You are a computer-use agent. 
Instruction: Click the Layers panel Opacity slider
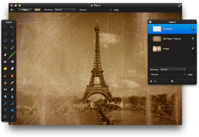point(172,75)
